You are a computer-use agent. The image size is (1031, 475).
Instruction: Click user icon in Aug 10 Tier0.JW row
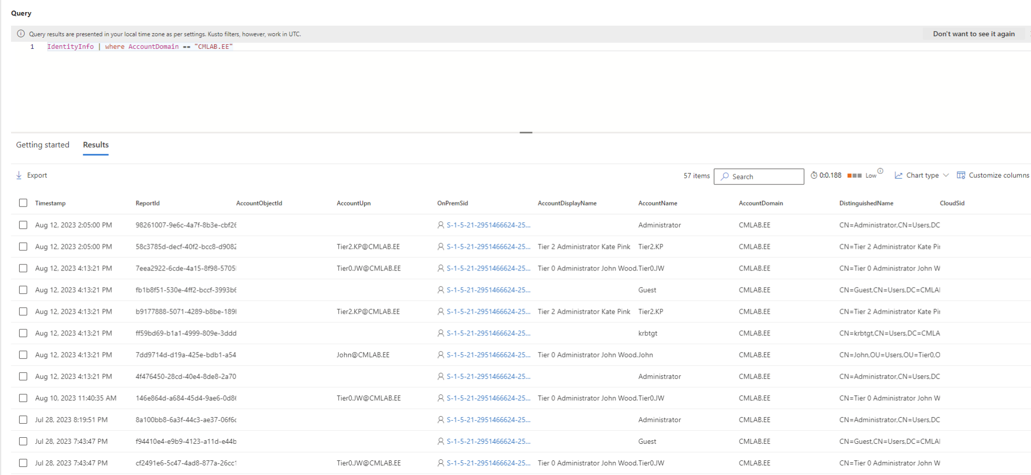[x=441, y=398]
